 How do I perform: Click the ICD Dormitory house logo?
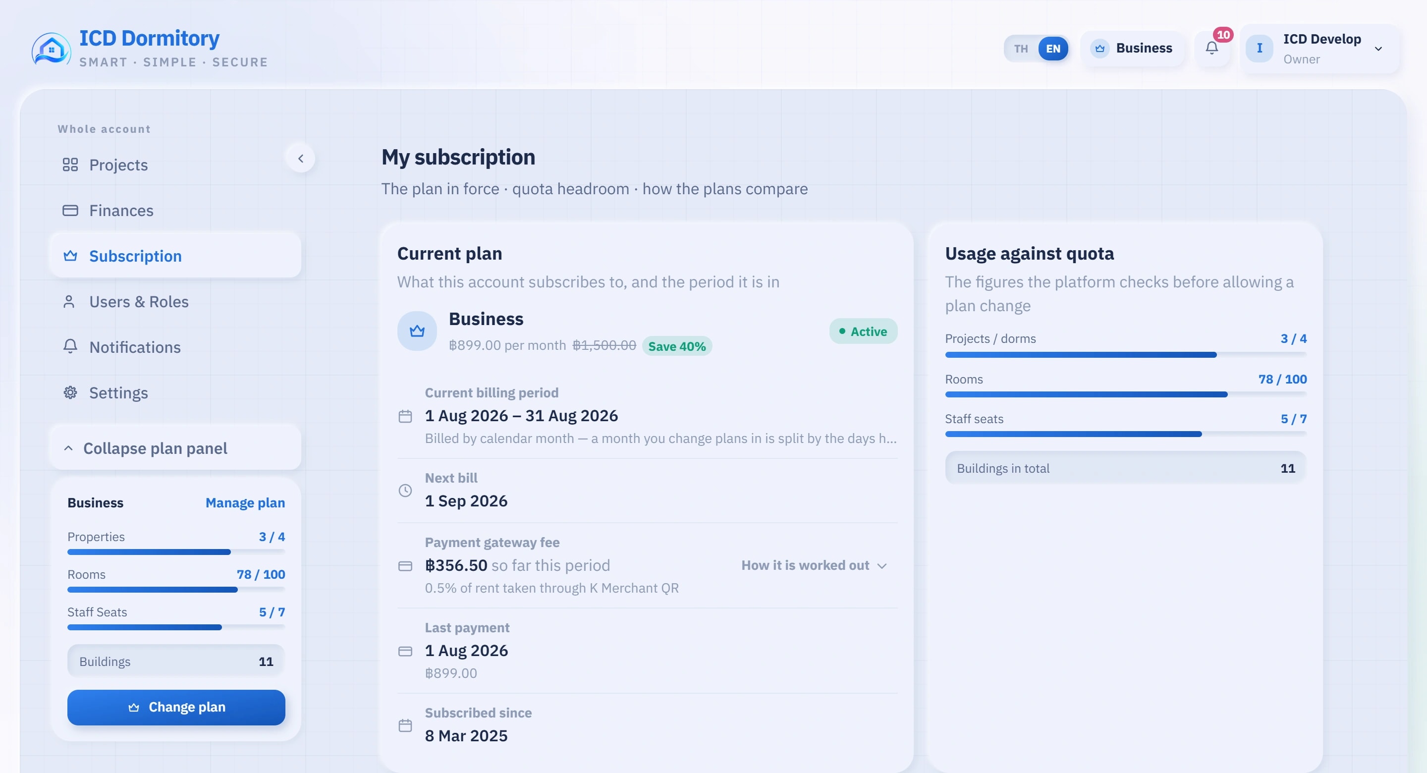[51, 50]
